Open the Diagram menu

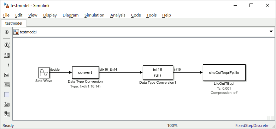pyautogui.click(x=71, y=15)
